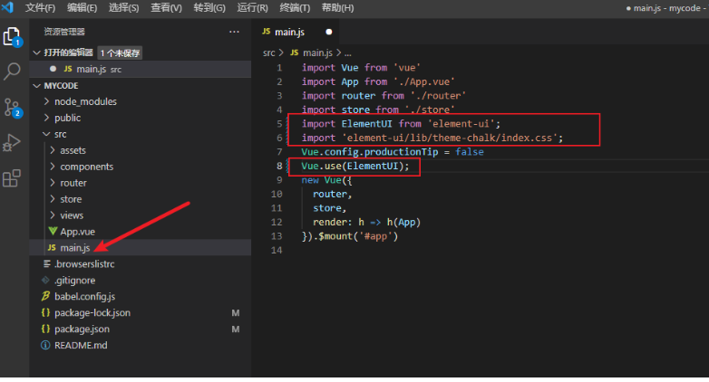Click the babel icon beside babel.config.js
This screenshot has height=382, width=709.
(45, 296)
